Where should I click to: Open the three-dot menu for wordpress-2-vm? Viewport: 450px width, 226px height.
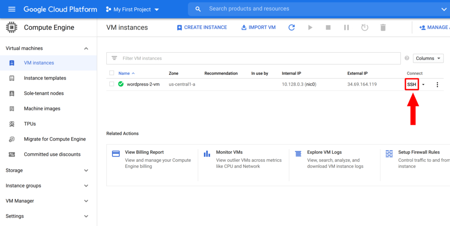pos(437,85)
